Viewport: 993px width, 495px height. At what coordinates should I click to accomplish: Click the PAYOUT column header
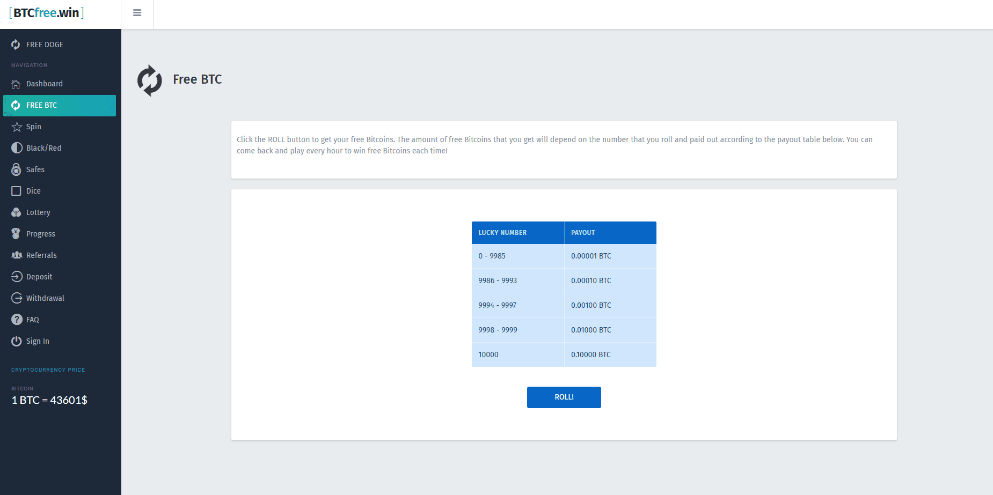pyautogui.click(x=583, y=233)
